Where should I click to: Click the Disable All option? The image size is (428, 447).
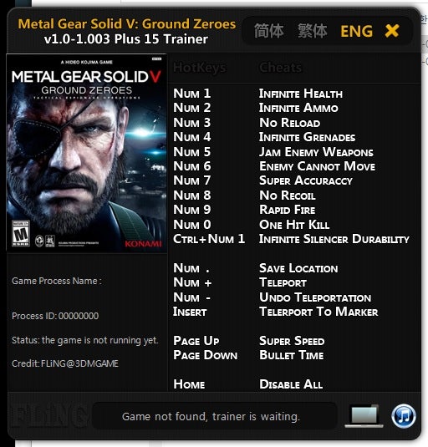coord(291,384)
